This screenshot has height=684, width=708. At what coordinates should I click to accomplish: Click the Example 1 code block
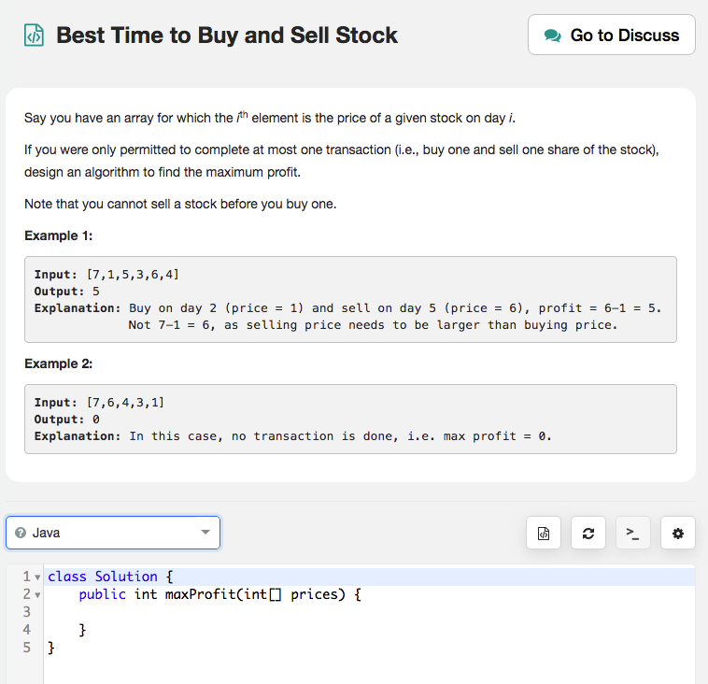pyautogui.click(x=350, y=300)
